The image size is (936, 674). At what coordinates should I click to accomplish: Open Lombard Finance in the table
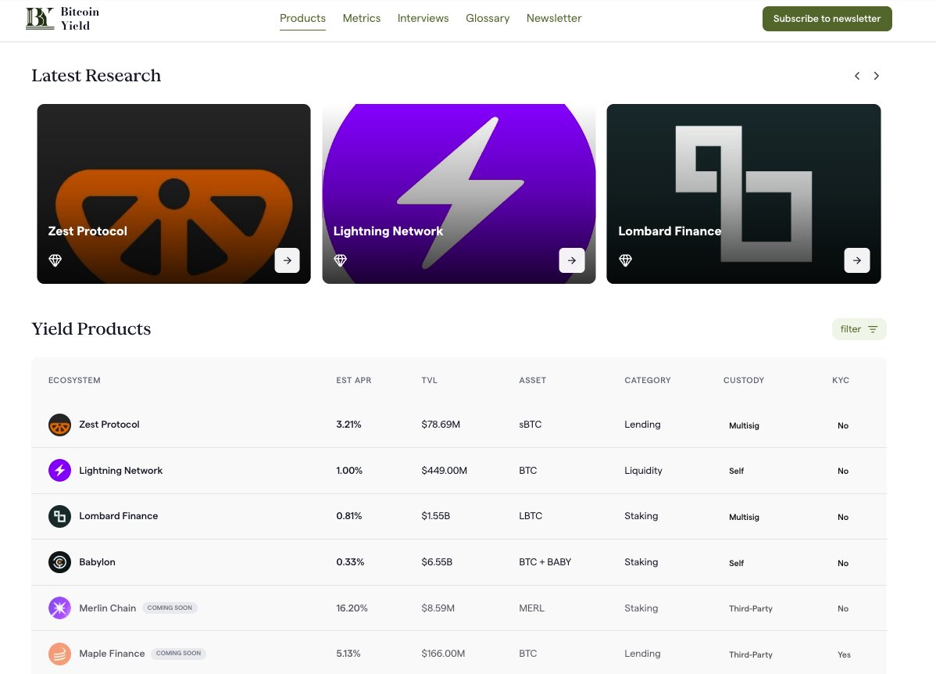(118, 515)
